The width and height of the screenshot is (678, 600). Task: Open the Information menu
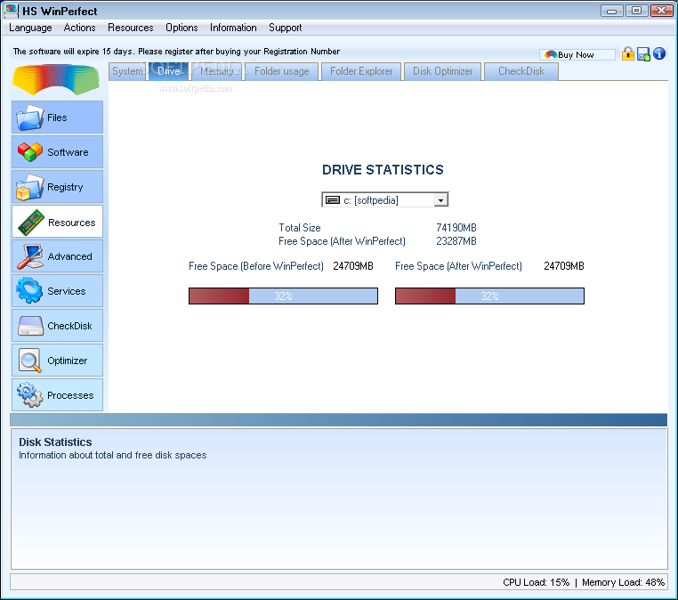point(233,28)
